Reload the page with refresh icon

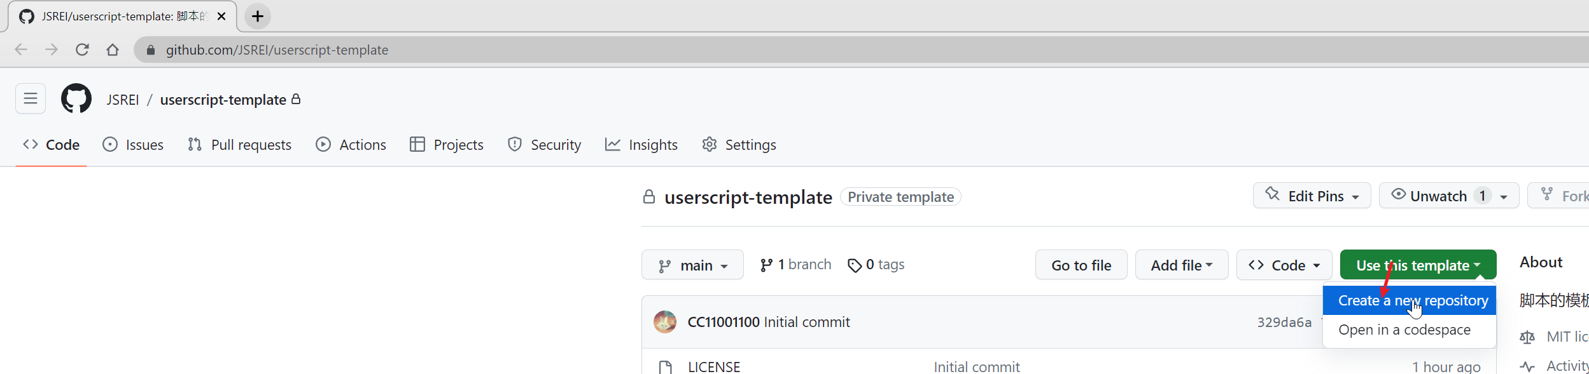point(82,50)
